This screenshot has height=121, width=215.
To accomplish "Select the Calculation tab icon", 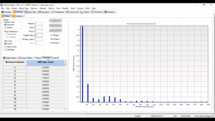I will click(40, 12).
